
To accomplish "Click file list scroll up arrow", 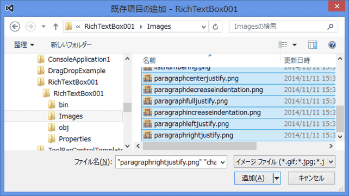I will coord(340,59).
